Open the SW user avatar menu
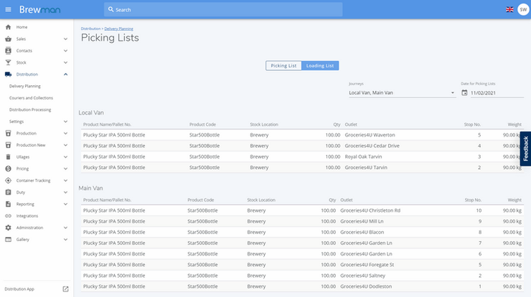This screenshot has height=297, width=531. point(523,9)
